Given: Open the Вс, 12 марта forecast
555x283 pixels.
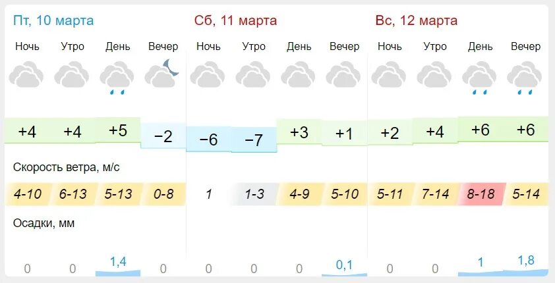Looking at the screenshot, I should (417, 20).
